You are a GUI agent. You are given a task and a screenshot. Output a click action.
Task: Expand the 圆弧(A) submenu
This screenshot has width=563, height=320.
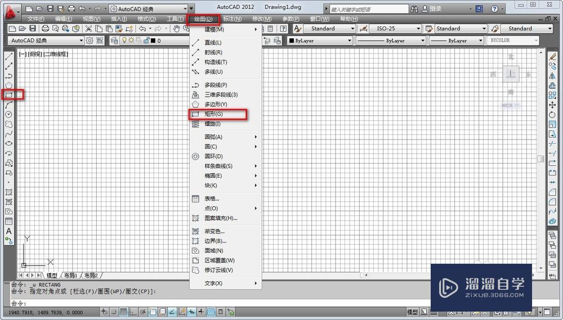pos(226,137)
